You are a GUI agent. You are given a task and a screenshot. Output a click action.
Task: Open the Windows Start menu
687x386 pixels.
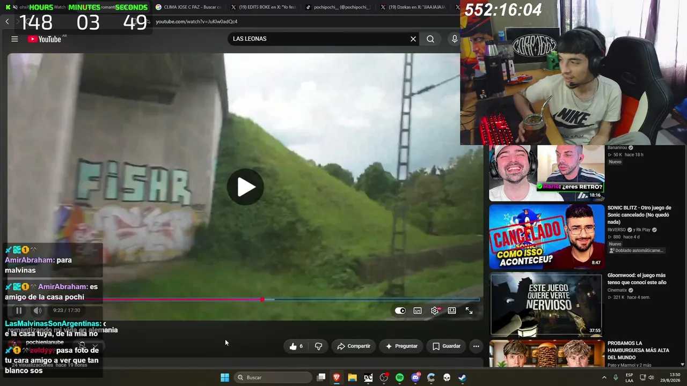pos(225,377)
